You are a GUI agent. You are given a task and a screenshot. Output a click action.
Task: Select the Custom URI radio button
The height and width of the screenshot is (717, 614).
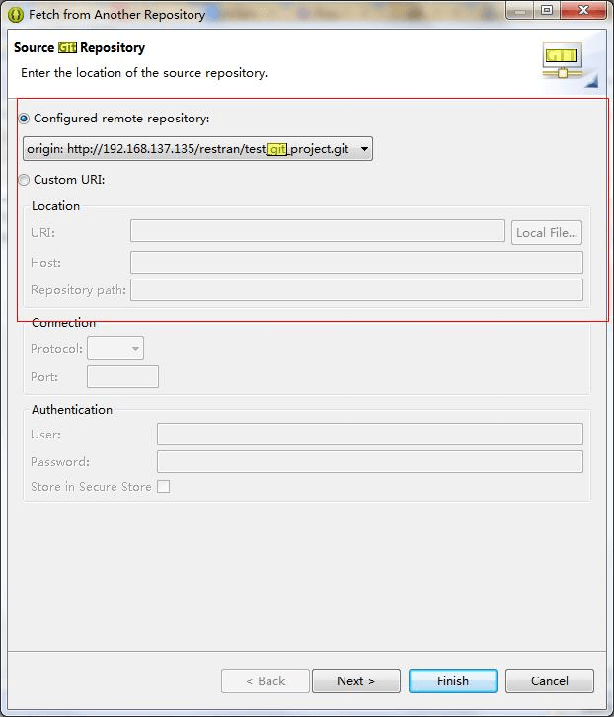point(25,180)
